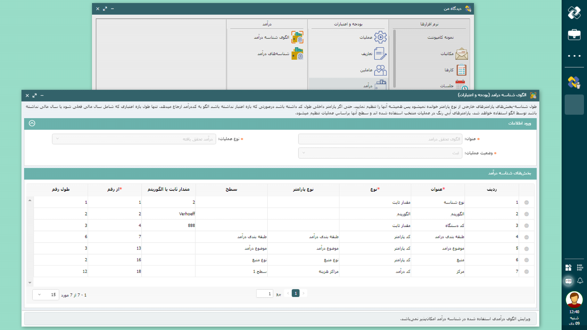Open the عاملین (agents) people icon
Screen dimensions: 587x330
[x=380, y=70]
